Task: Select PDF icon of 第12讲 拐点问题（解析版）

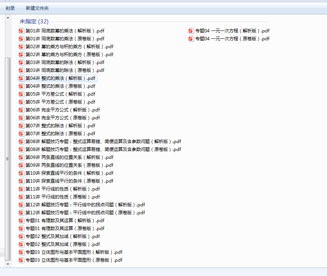Action: pos(21,205)
